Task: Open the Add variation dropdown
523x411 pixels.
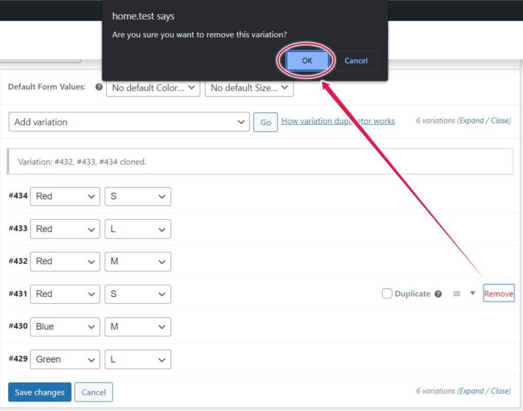Action: (x=129, y=122)
